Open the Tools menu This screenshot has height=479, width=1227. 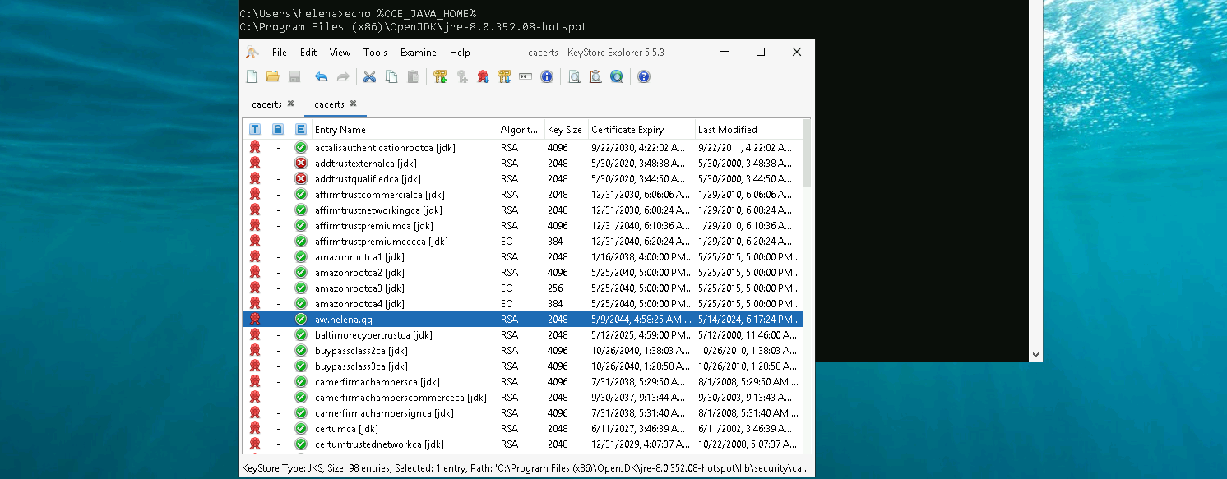click(375, 53)
